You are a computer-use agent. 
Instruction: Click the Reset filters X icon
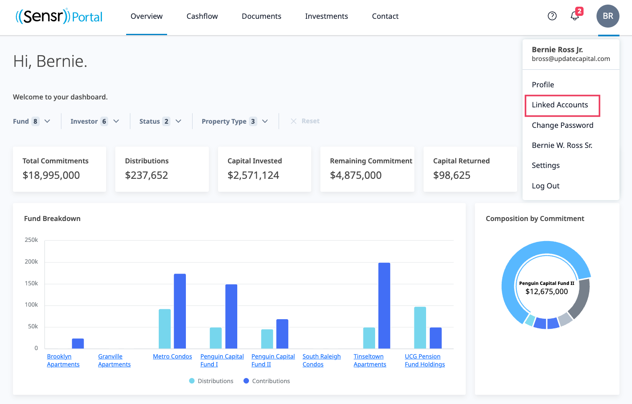coord(294,121)
